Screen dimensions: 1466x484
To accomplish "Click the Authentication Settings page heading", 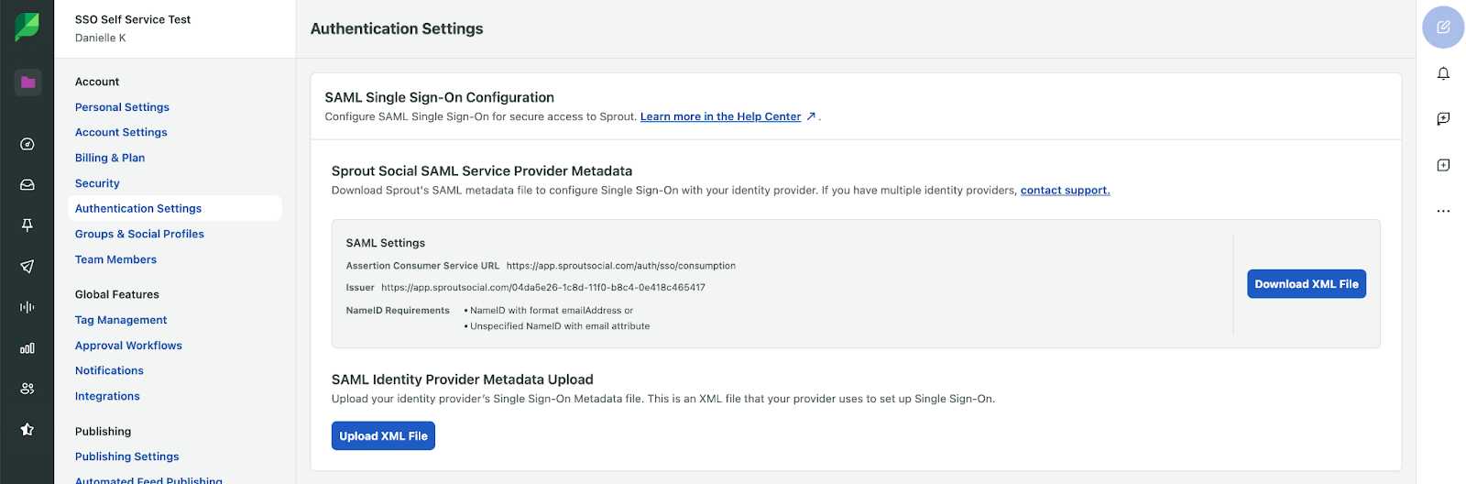I will (x=397, y=28).
